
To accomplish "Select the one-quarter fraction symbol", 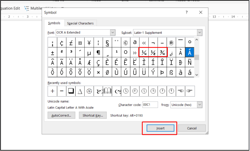I will coord(144,52).
